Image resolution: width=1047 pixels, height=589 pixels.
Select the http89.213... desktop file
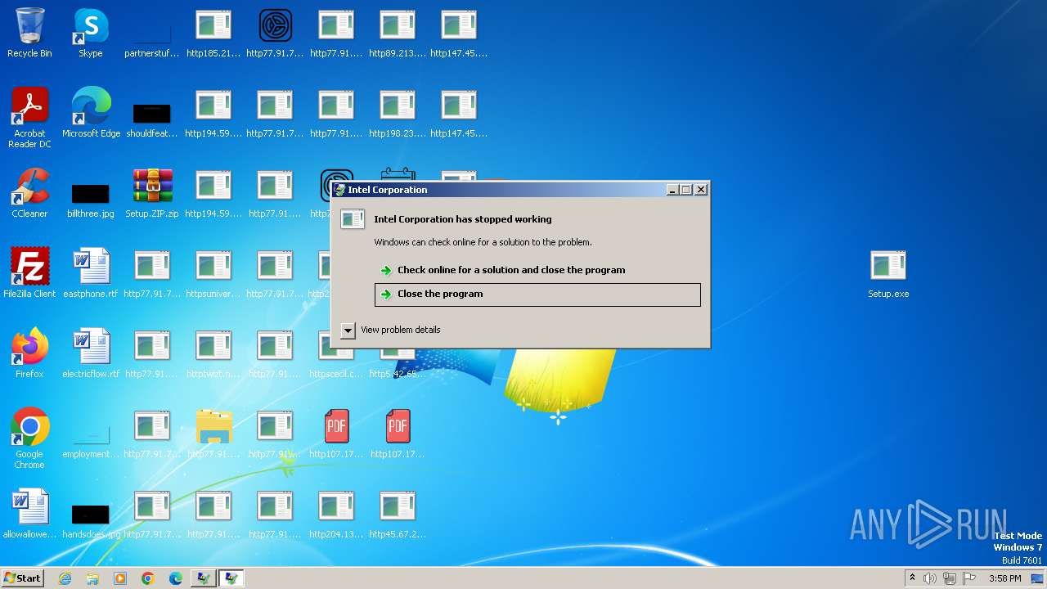click(x=398, y=34)
